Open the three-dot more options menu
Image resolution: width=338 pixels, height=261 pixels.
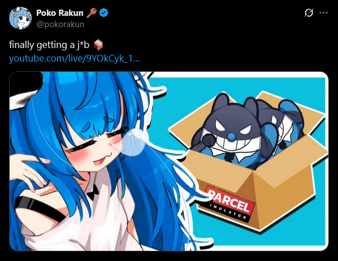coord(323,13)
